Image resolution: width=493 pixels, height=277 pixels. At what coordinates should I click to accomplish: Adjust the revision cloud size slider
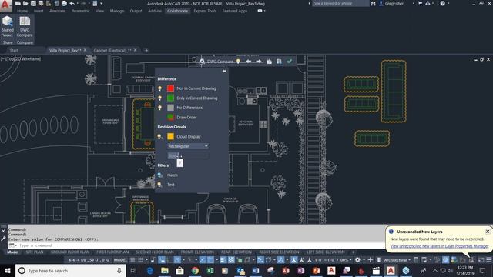pos(188,155)
